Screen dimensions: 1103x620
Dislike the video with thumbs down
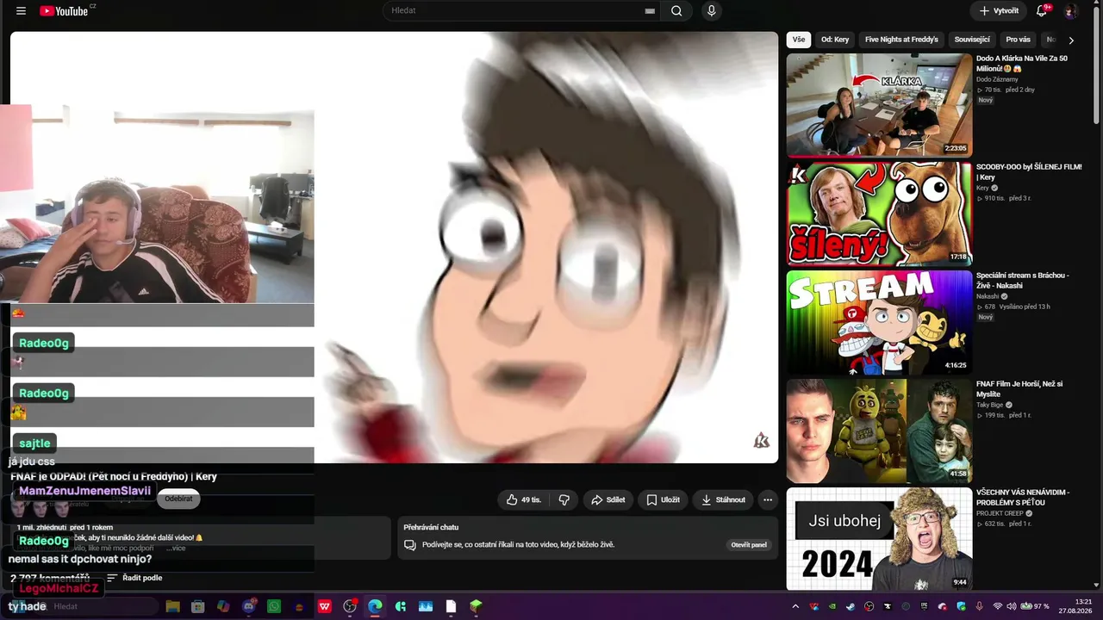[564, 499]
